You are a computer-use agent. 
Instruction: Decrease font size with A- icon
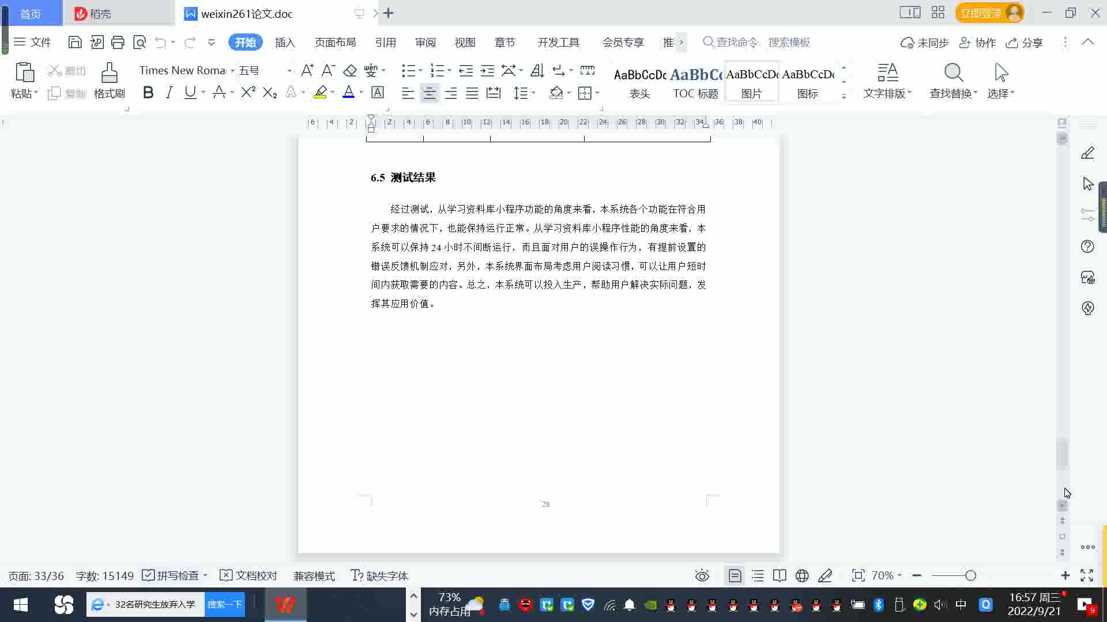pyautogui.click(x=328, y=70)
